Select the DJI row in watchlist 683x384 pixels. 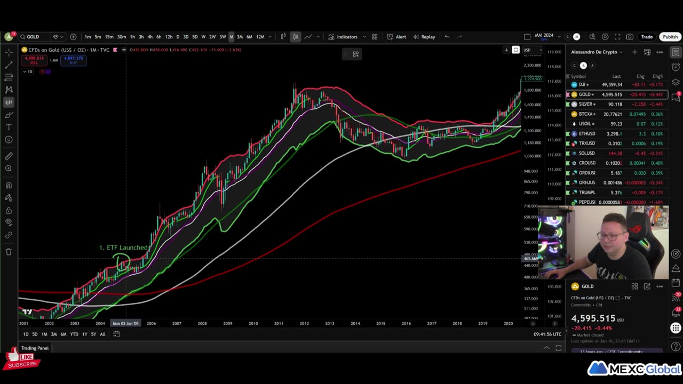617,85
